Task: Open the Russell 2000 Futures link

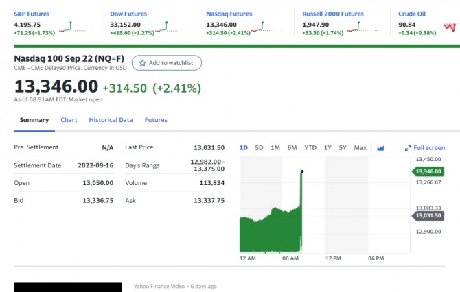Action: [x=333, y=14]
